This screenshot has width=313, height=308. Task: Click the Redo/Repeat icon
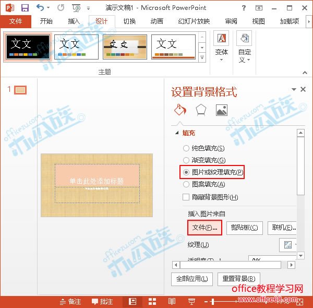pyautogui.click(x=61, y=8)
